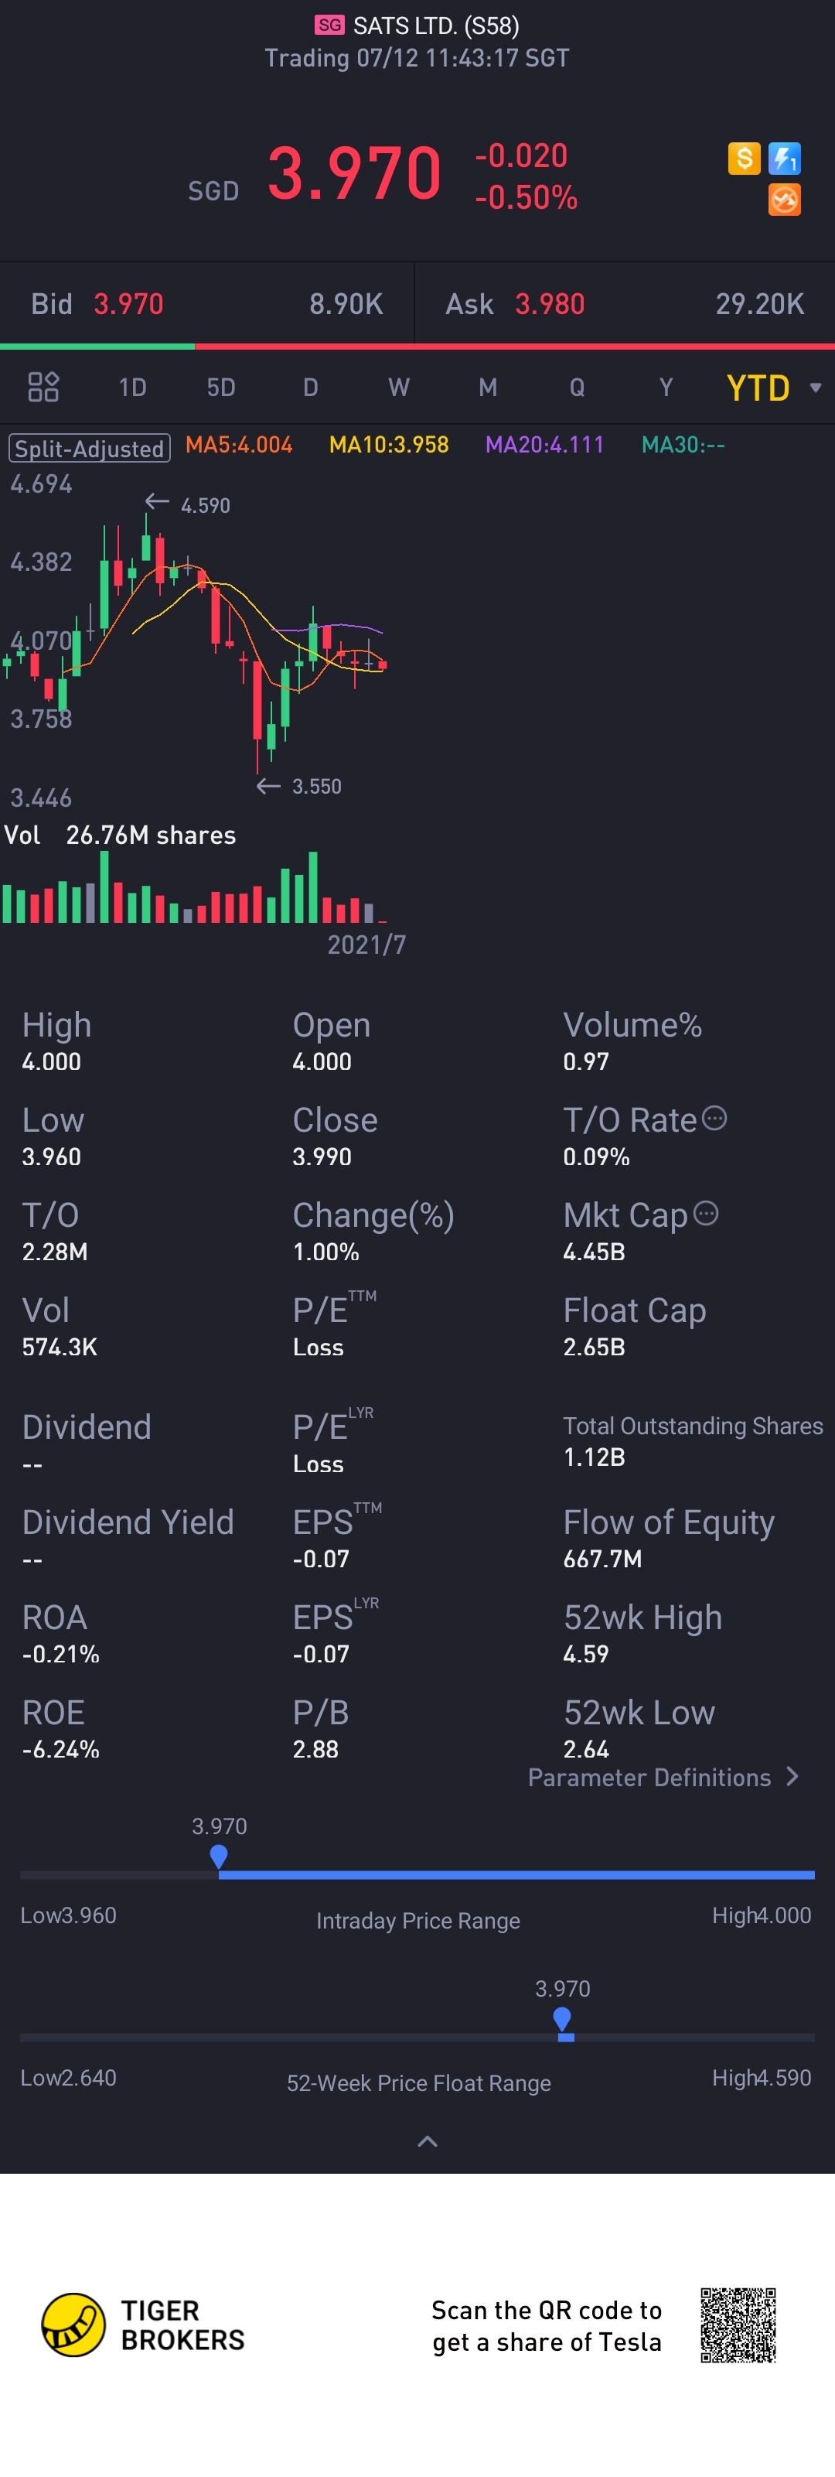The height and width of the screenshot is (2477, 835).
Task: Tap the blue lightning bolt icon
Action: 784,158
